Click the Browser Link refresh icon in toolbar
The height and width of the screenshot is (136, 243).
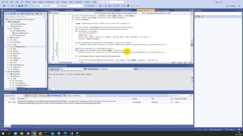[x=100, y=6]
